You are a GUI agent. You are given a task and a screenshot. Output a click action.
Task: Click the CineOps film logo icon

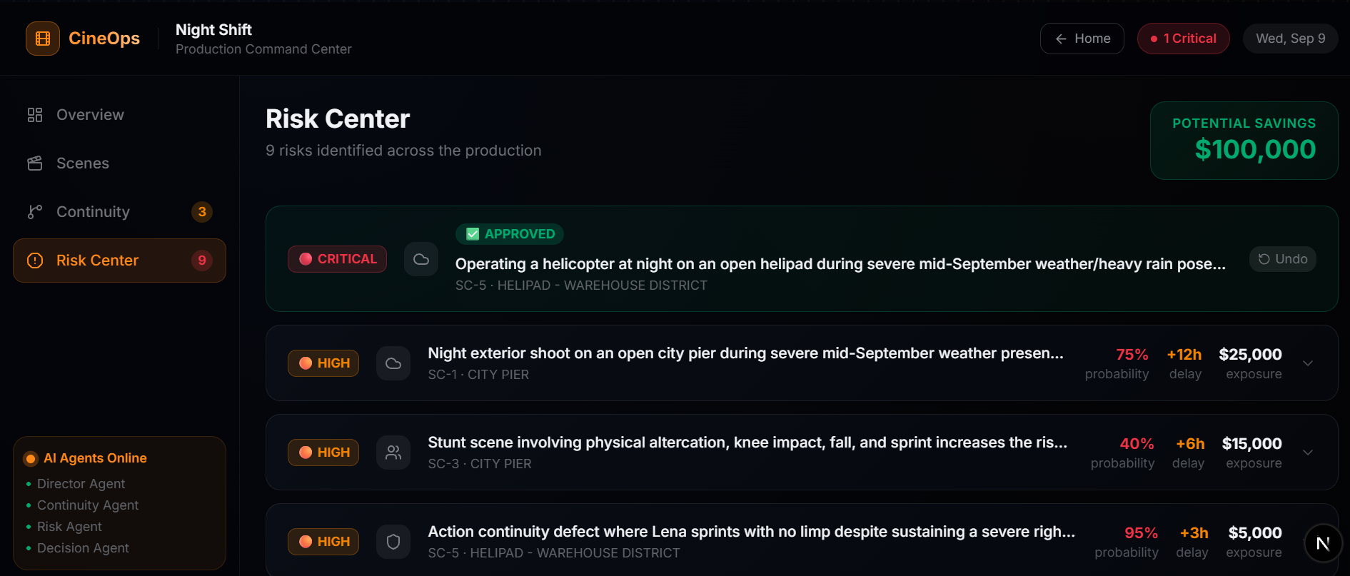(x=43, y=39)
